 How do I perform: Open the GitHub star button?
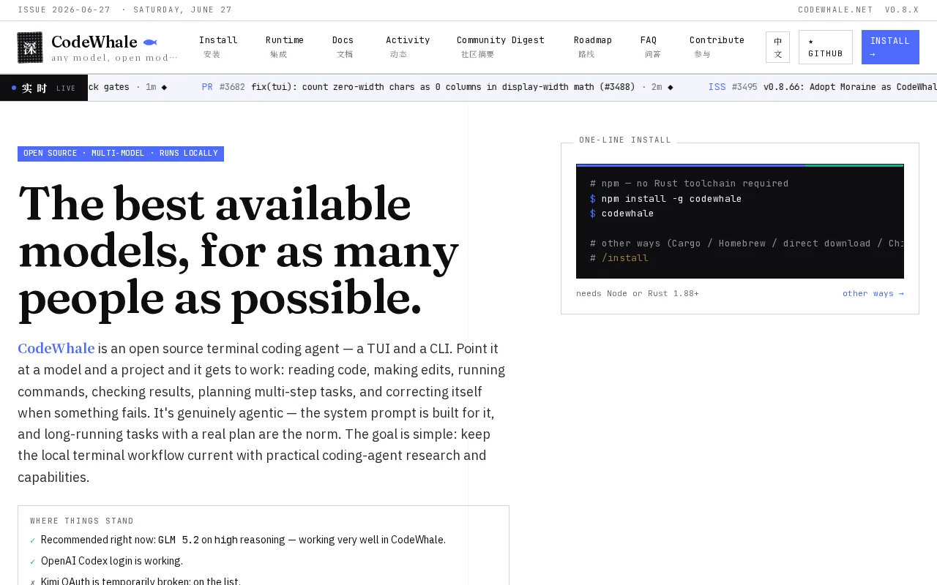[x=826, y=48]
